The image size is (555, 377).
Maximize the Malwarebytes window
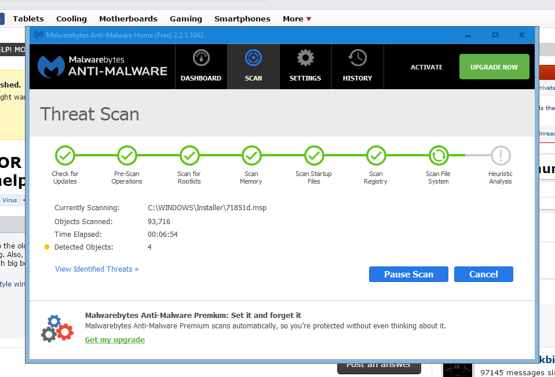495,35
